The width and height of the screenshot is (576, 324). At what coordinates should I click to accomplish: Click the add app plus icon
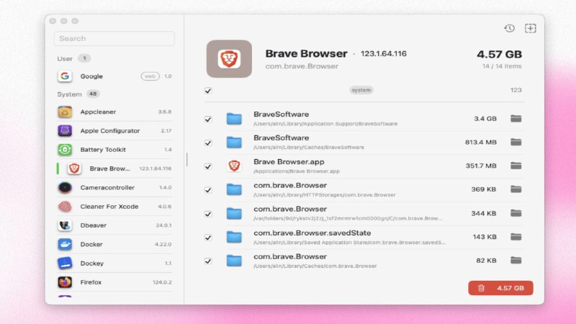pos(530,28)
